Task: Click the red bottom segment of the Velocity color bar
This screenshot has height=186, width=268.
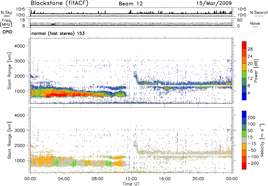Action: (244, 166)
